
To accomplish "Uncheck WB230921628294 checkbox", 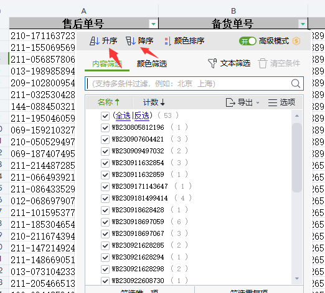I will click(x=105, y=257).
